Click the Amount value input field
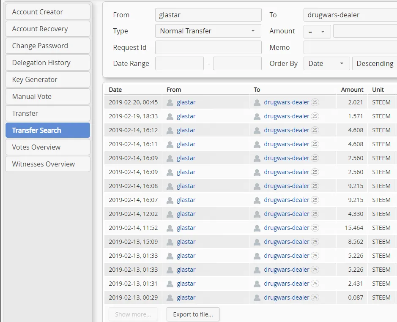Image resolution: width=397 pixels, height=322 pixels. [365, 31]
